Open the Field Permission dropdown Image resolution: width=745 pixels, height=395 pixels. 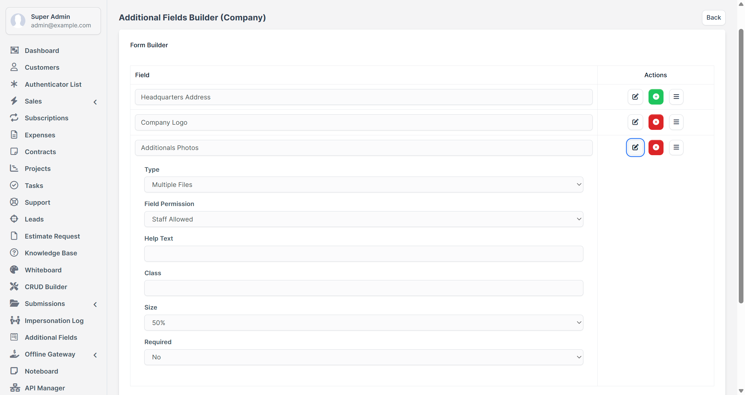363,219
